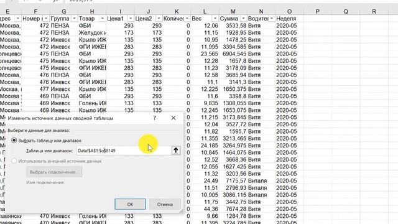398x224 pixels.
Task: Select column H header
Action: pyautogui.click(x=92, y=11)
